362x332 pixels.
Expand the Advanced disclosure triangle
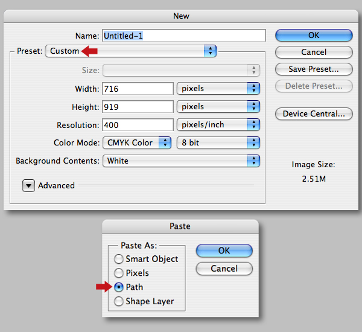pos(28,185)
